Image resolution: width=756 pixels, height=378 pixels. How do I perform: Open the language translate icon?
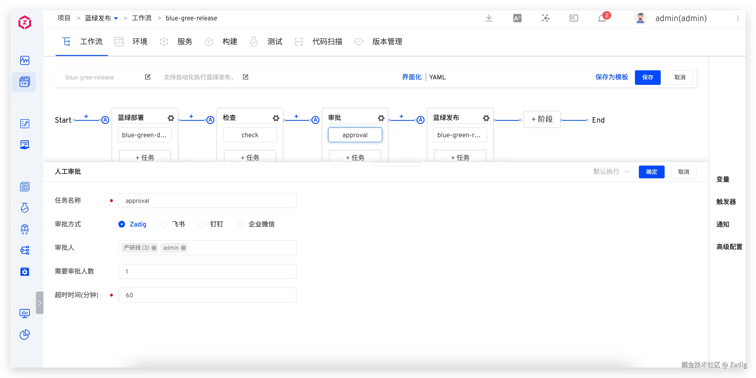point(517,18)
